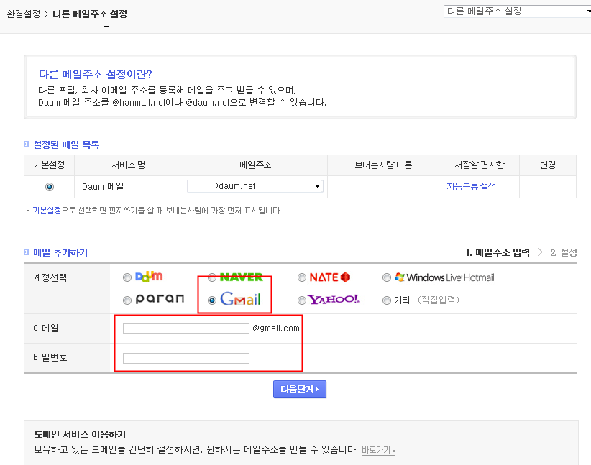
Task: Click the Daum logo icon
Action: coord(149,277)
